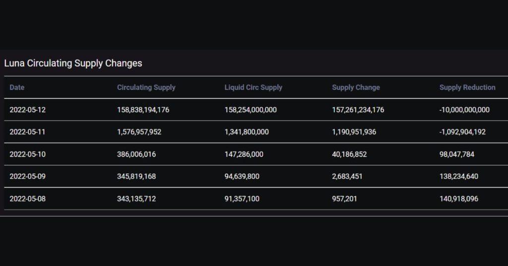Click liquid supply value 94,639,800

tap(242, 176)
